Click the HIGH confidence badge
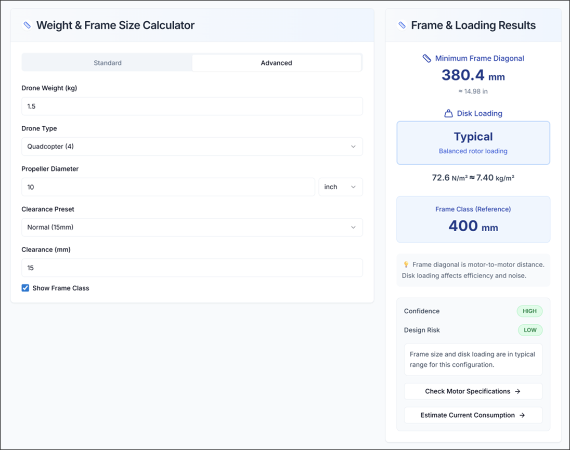Image resolution: width=570 pixels, height=450 pixels. pos(529,311)
